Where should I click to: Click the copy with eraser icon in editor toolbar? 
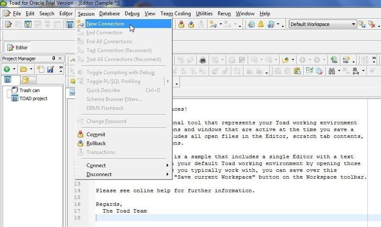click(x=319, y=71)
